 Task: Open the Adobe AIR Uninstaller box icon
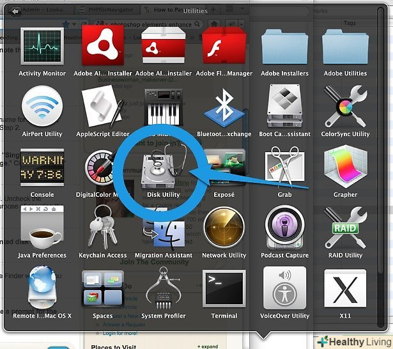tap(164, 45)
